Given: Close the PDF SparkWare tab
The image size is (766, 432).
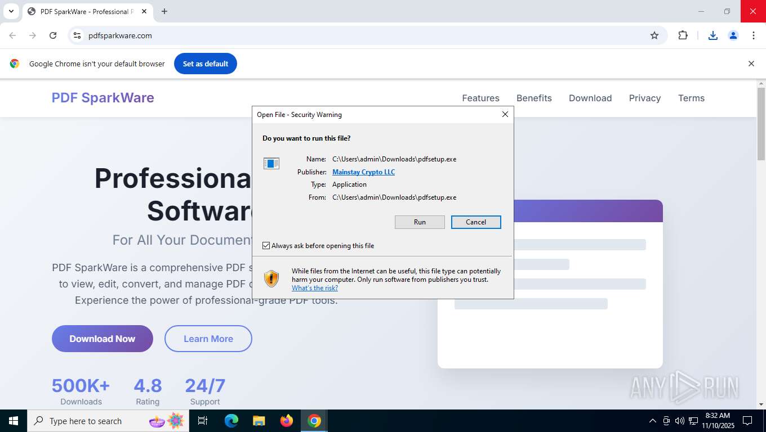Looking at the screenshot, I should pos(144,11).
